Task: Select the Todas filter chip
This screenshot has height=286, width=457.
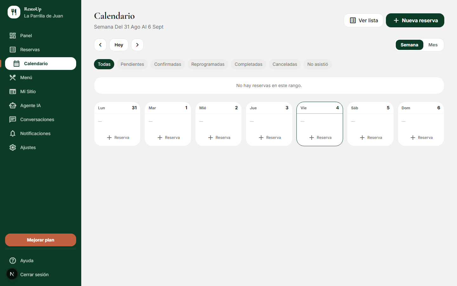Action: (104, 64)
